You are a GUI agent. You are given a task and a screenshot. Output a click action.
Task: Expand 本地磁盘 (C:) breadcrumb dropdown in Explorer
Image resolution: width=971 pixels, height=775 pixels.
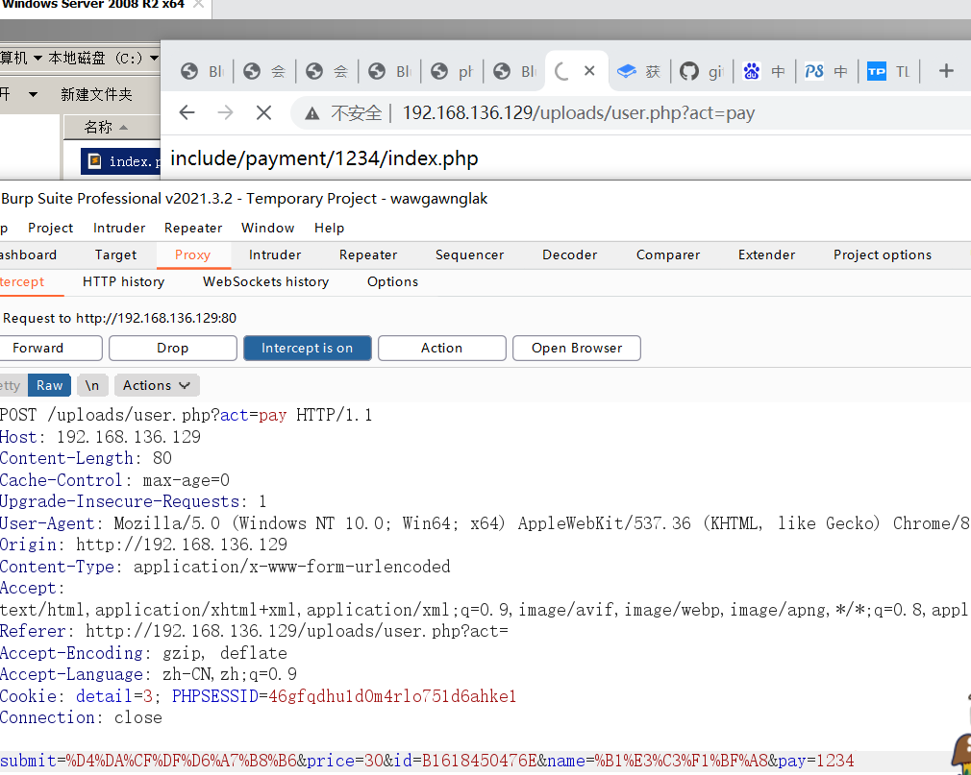coord(154,59)
